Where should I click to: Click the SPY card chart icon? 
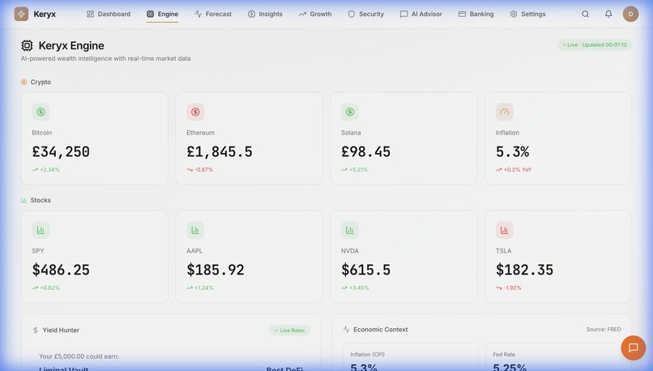tap(41, 230)
